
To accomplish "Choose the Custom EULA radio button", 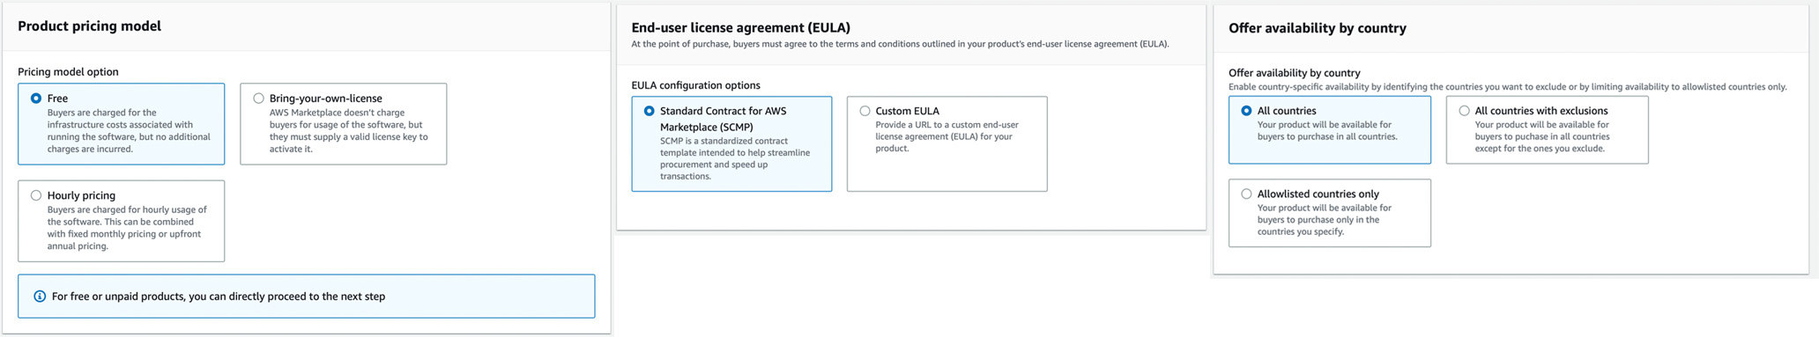I will 865,111.
